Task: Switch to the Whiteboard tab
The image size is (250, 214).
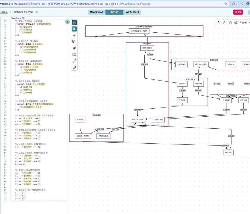Action: tap(132, 12)
